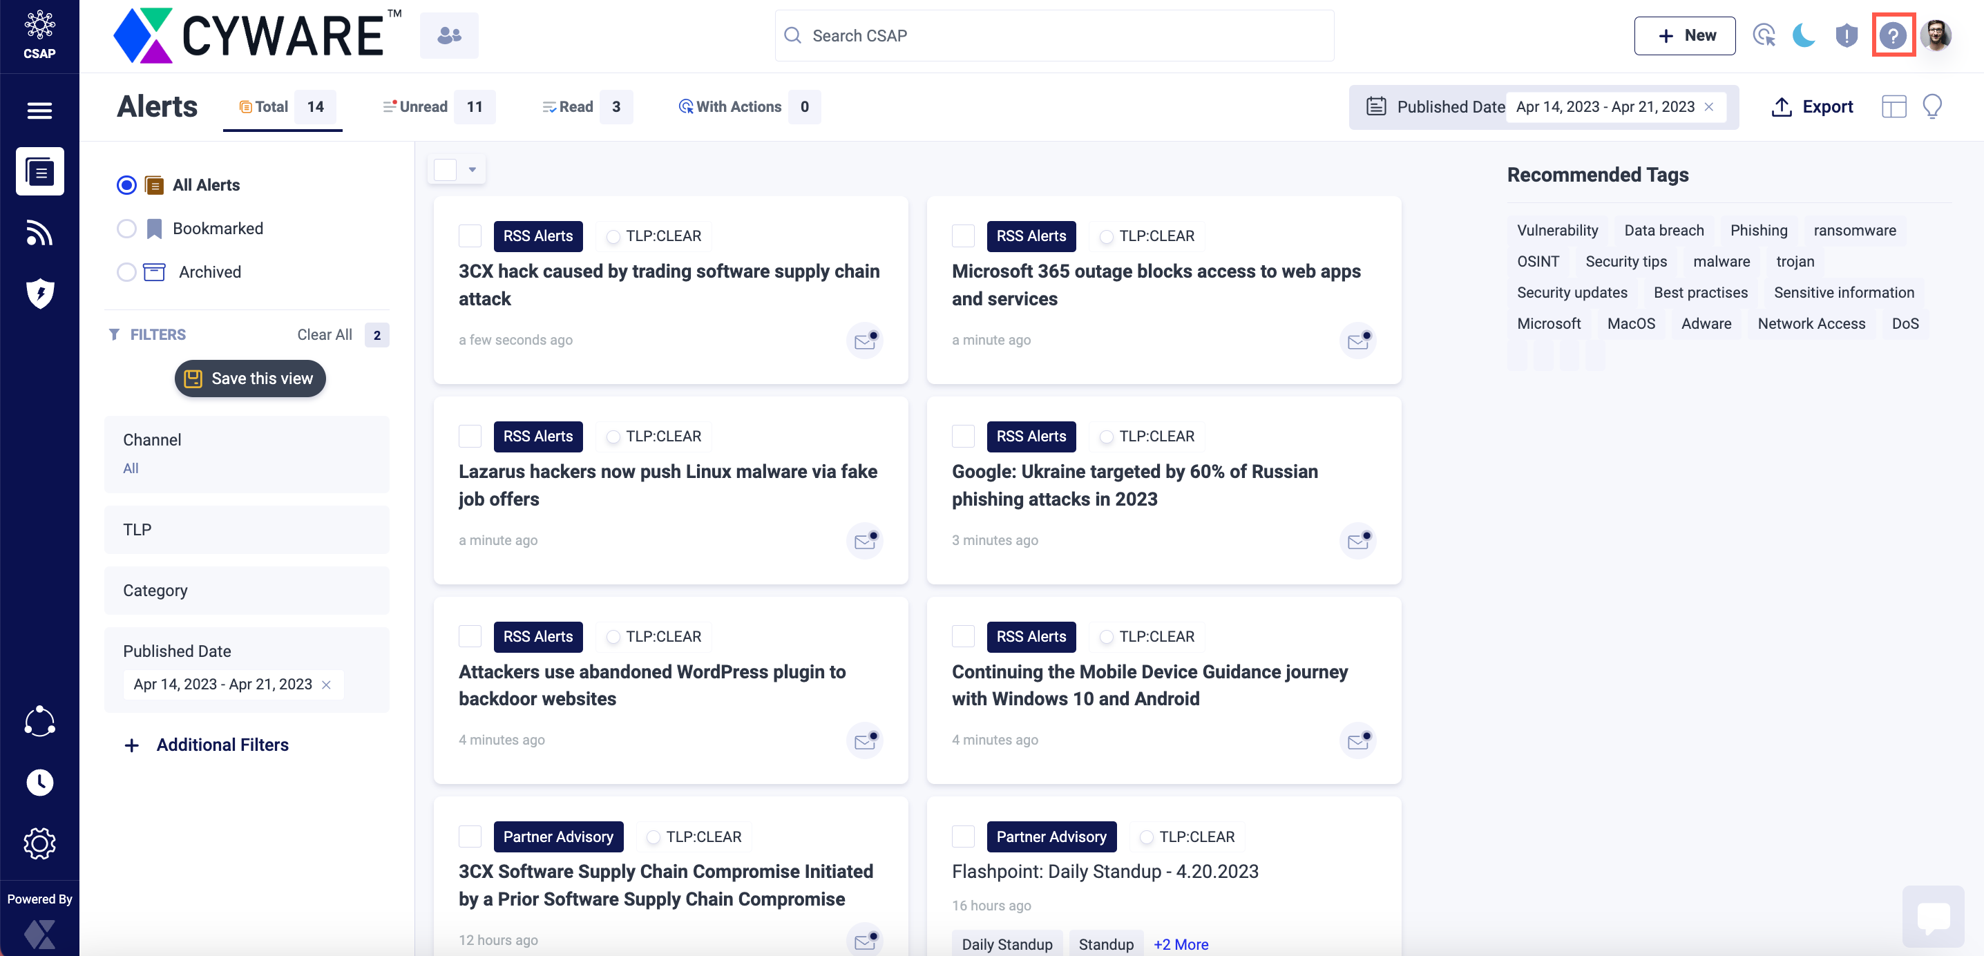Click Save this view button
The image size is (1984, 956).
[249, 378]
